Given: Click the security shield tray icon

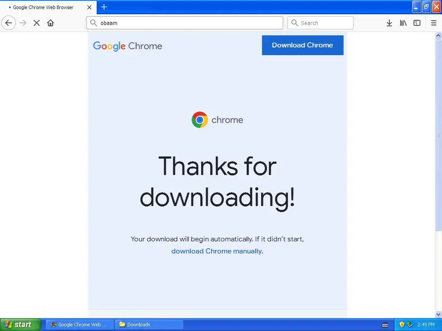Looking at the screenshot, I should pyautogui.click(x=402, y=325).
